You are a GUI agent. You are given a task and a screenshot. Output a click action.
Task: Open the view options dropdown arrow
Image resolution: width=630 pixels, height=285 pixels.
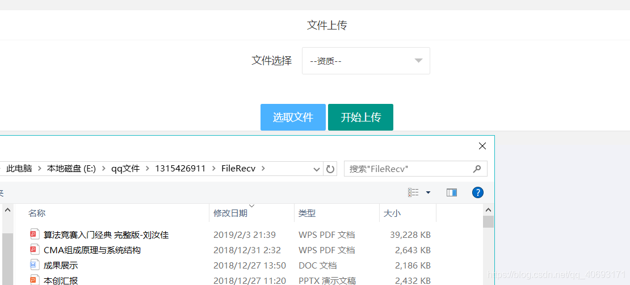click(x=428, y=192)
